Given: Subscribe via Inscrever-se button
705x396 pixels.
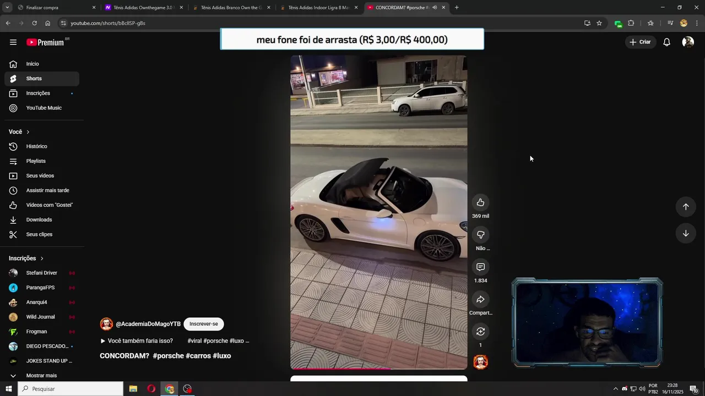Looking at the screenshot, I should click(x=204, y=324).
